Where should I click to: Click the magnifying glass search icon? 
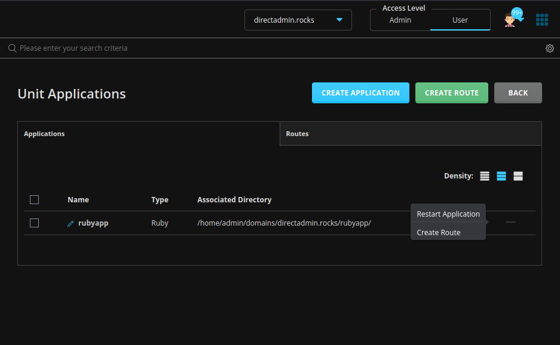click(x=12, y=48)
